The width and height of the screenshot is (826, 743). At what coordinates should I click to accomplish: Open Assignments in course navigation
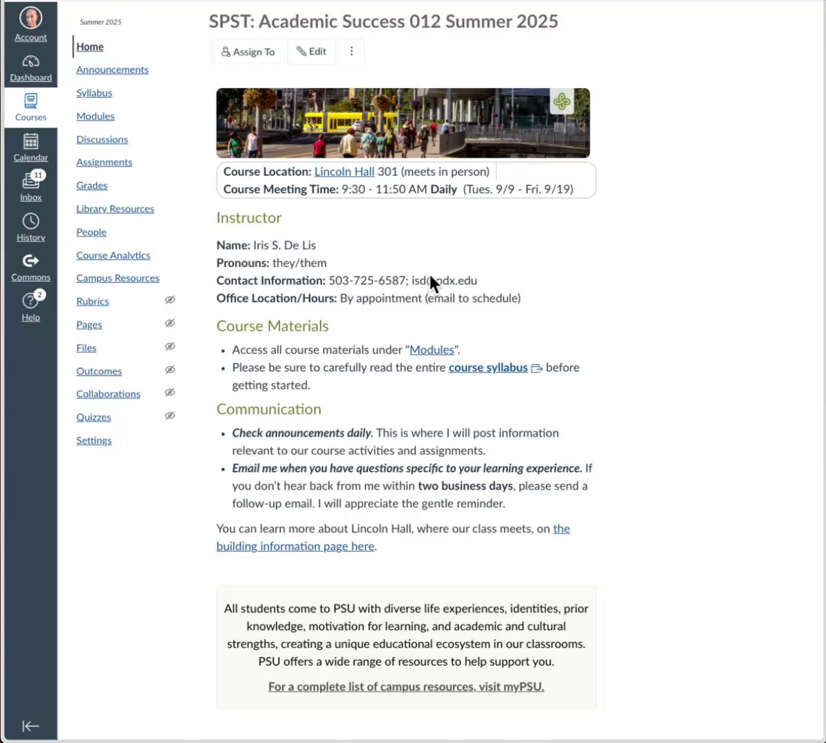[104, 162]
